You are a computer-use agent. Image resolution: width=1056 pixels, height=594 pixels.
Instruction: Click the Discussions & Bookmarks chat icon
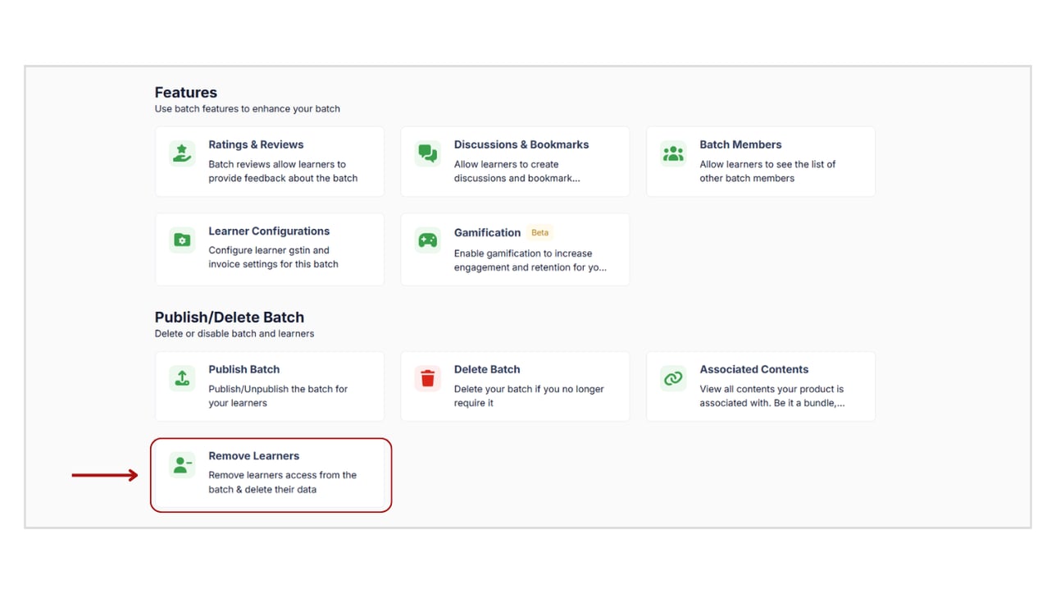(428, 153)
